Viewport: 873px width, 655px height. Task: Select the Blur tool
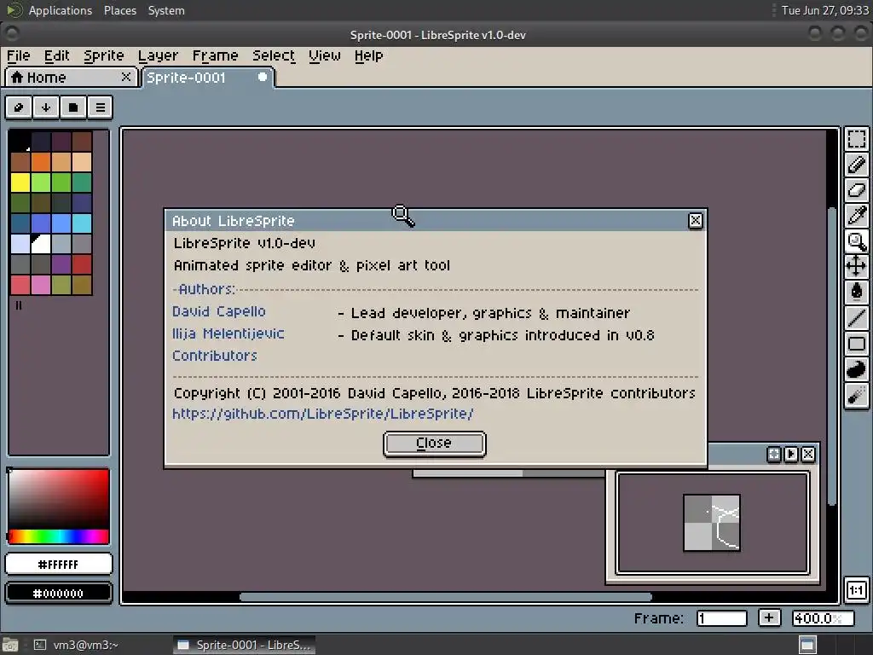[x=857, y=394]
